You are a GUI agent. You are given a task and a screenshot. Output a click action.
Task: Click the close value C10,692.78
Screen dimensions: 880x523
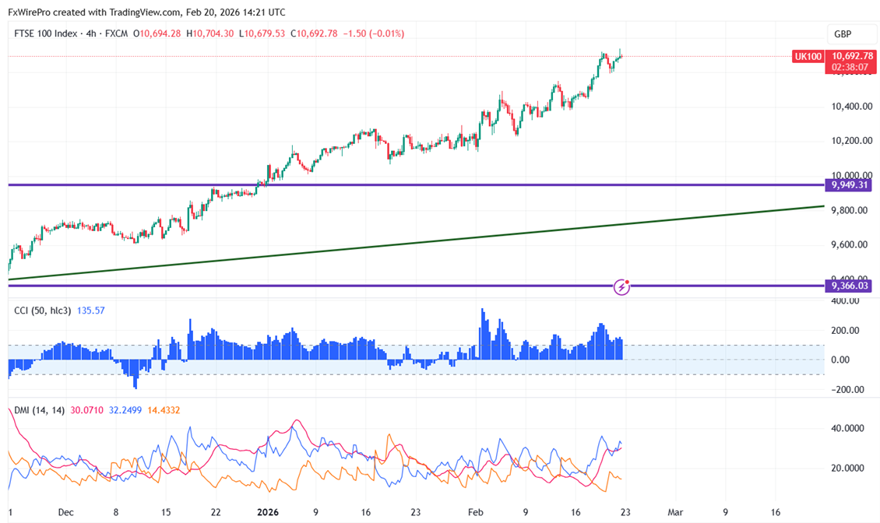click(x=315, y=33)
